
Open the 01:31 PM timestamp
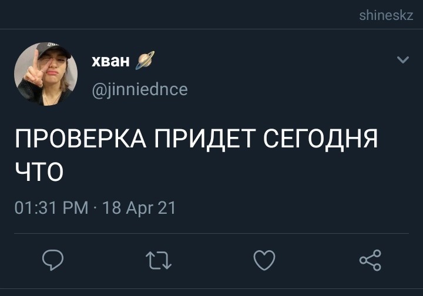pos(51,208)
